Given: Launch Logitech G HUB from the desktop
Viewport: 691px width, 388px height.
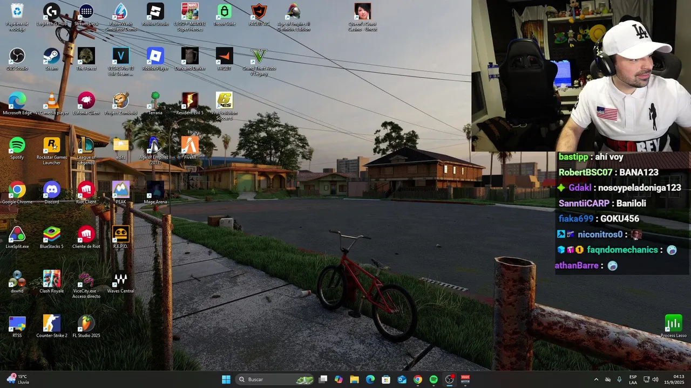Looking at the screenshot, I should [52, 15].
